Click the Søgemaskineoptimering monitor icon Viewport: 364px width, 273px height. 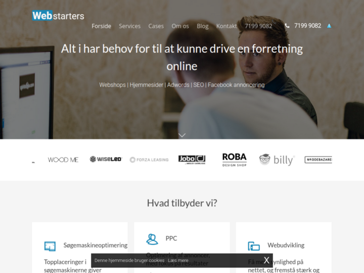click(50, 246)
